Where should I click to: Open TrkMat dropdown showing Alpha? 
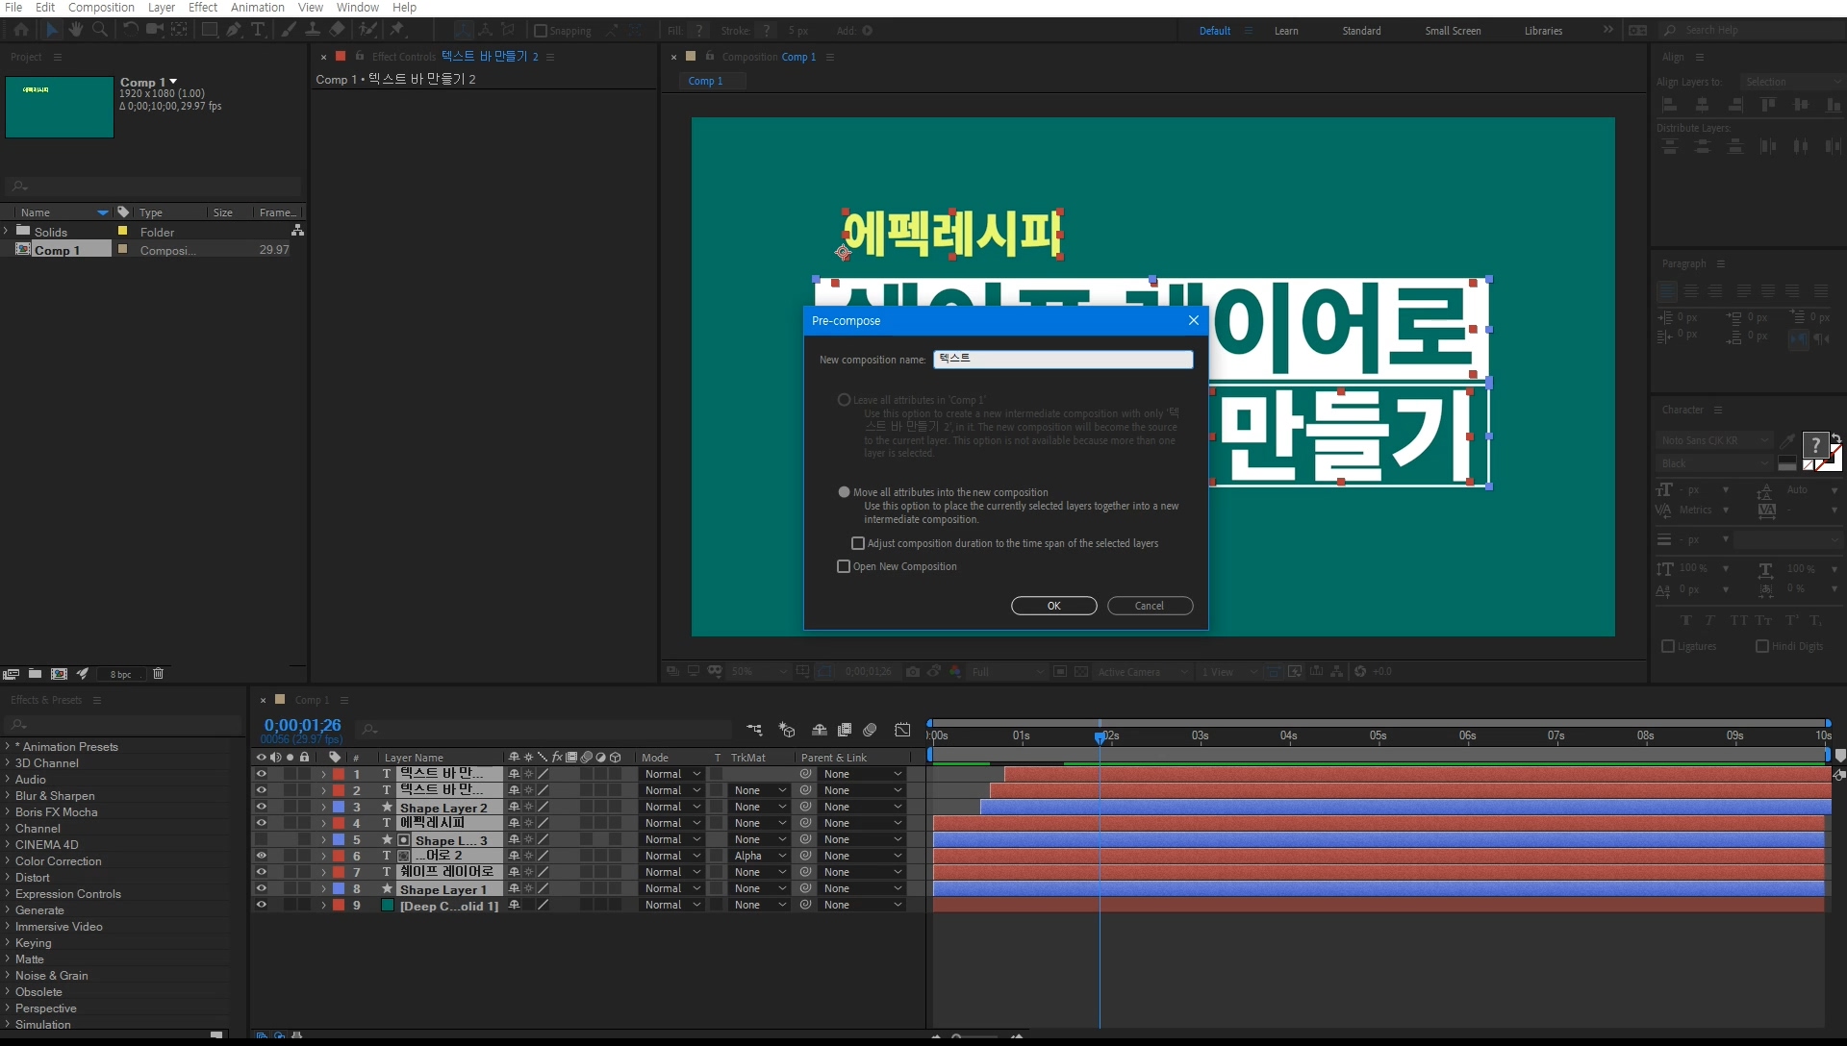(x=760, y=856)
